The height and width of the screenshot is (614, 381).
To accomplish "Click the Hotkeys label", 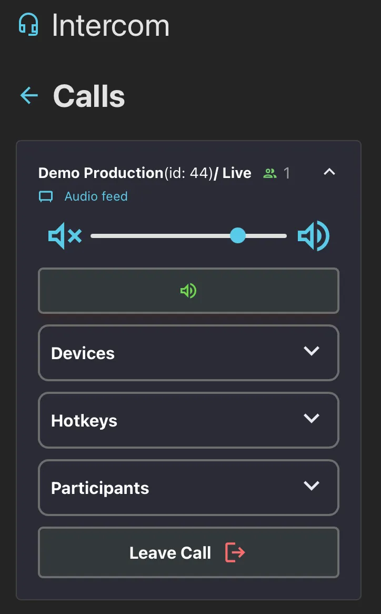I will pos(84,421).
